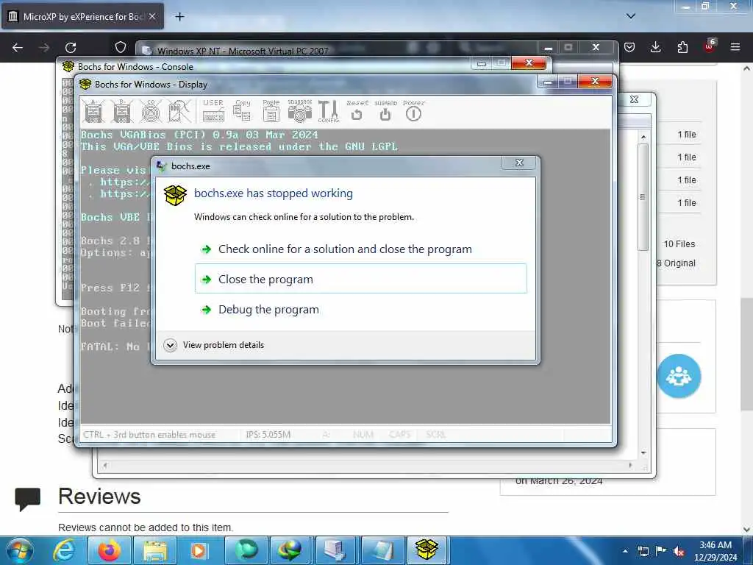Take a Snapshot with the camera icon
The image size is (753, 565).
[x=300, y=111]
